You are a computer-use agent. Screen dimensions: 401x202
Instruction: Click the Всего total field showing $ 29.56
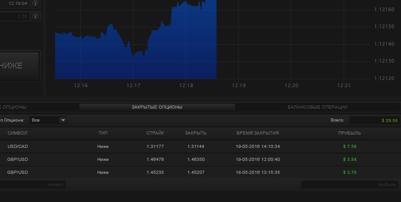click(x=375, y=120)
